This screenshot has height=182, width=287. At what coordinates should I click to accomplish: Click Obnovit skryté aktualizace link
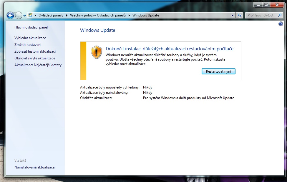[x=35, y=58]
